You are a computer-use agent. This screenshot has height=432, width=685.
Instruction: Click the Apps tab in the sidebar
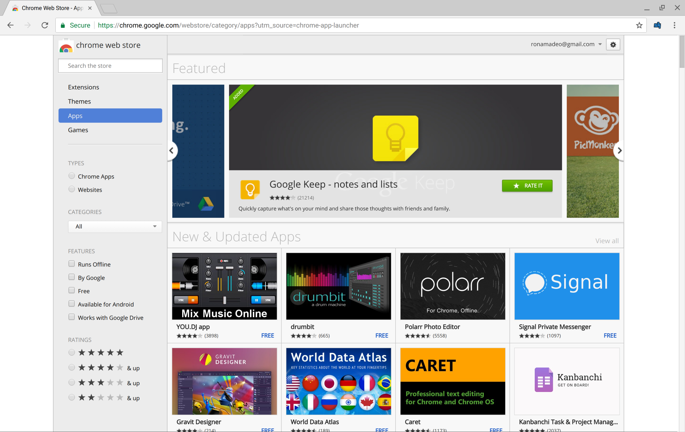click(109, 116)
